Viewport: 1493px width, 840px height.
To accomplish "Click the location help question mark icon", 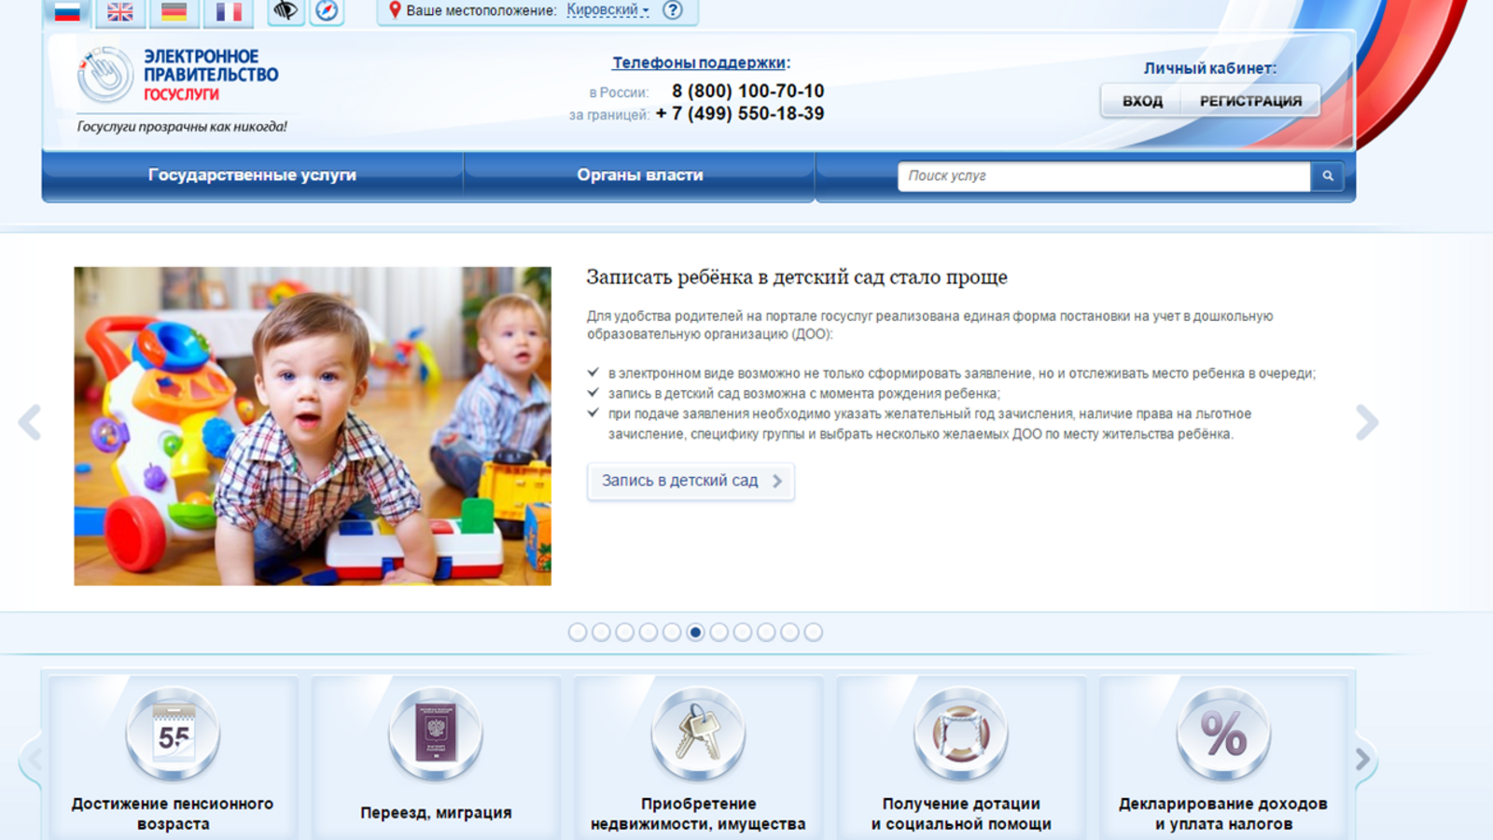I will 672,10.
